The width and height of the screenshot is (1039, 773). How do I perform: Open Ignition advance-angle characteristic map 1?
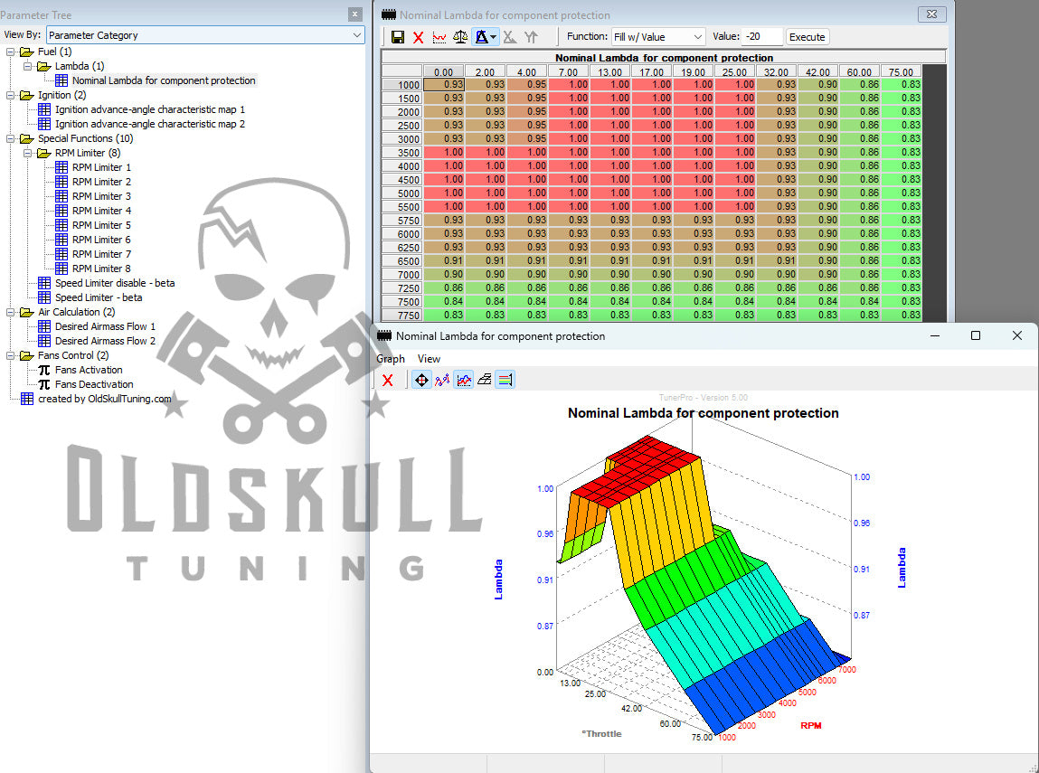150,109
